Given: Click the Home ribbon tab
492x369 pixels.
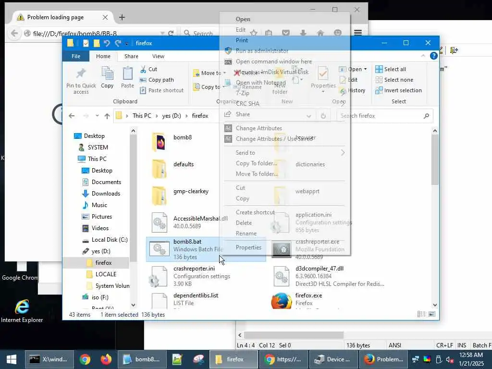Looking at the screenshot, I should pyautogui.click(x=103, y=56).
